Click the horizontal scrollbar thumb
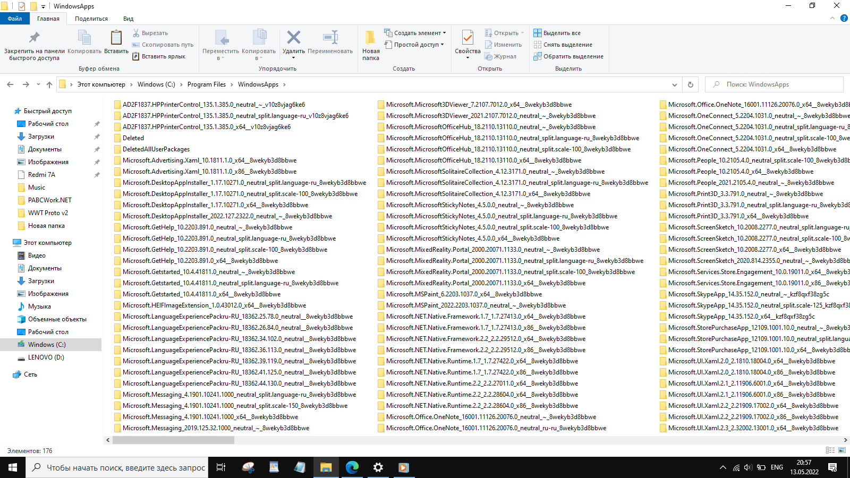Screen dimensions: 850x478 point(173,440)
